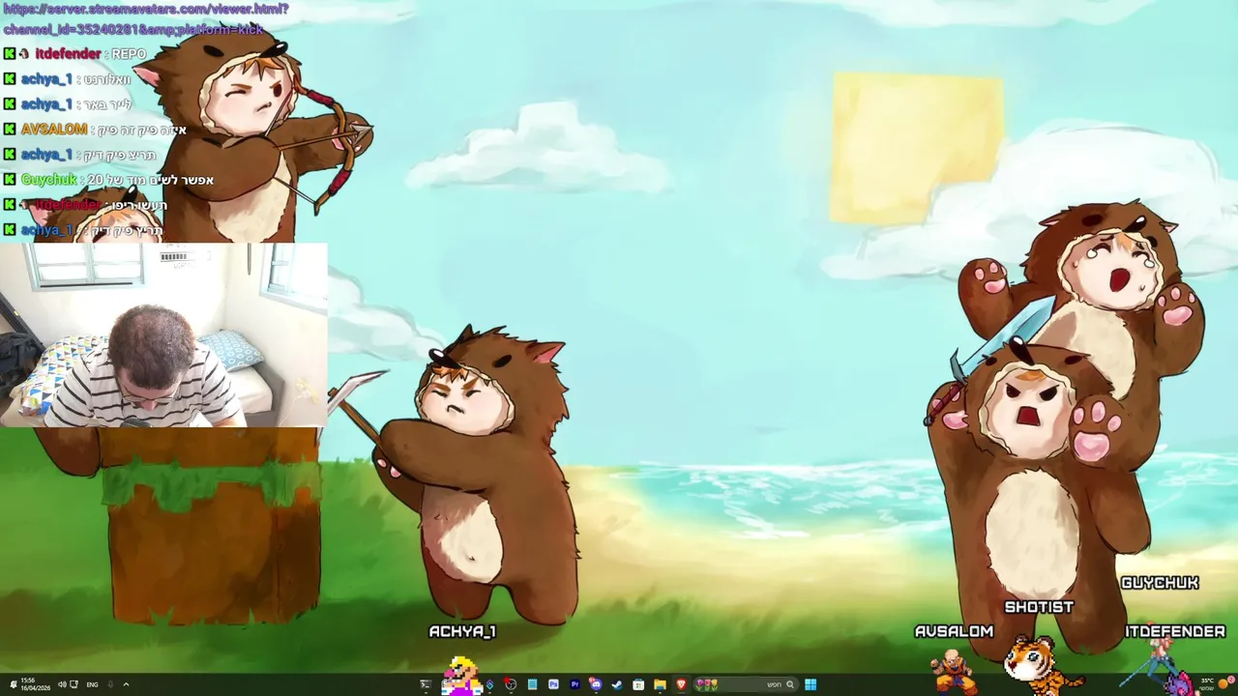The height and width of the screenshot is (696, 1238).
Task: Click the Wario avatar below ACHYA_1
Action: [463, 675]
